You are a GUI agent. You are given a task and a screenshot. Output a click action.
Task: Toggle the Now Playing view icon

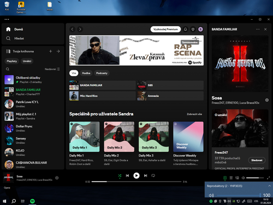coord(225,178)
